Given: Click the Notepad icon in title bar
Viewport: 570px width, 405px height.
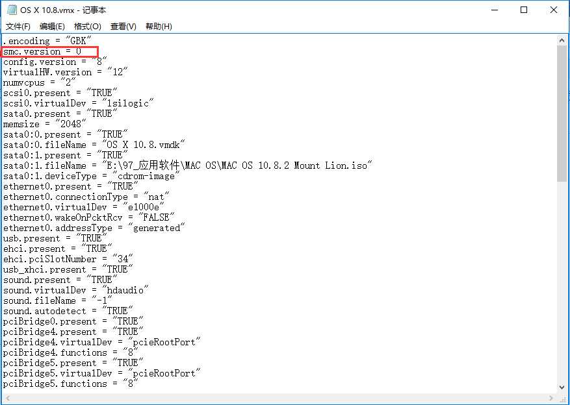Looking at the screenshot, I should click(12, 10).
